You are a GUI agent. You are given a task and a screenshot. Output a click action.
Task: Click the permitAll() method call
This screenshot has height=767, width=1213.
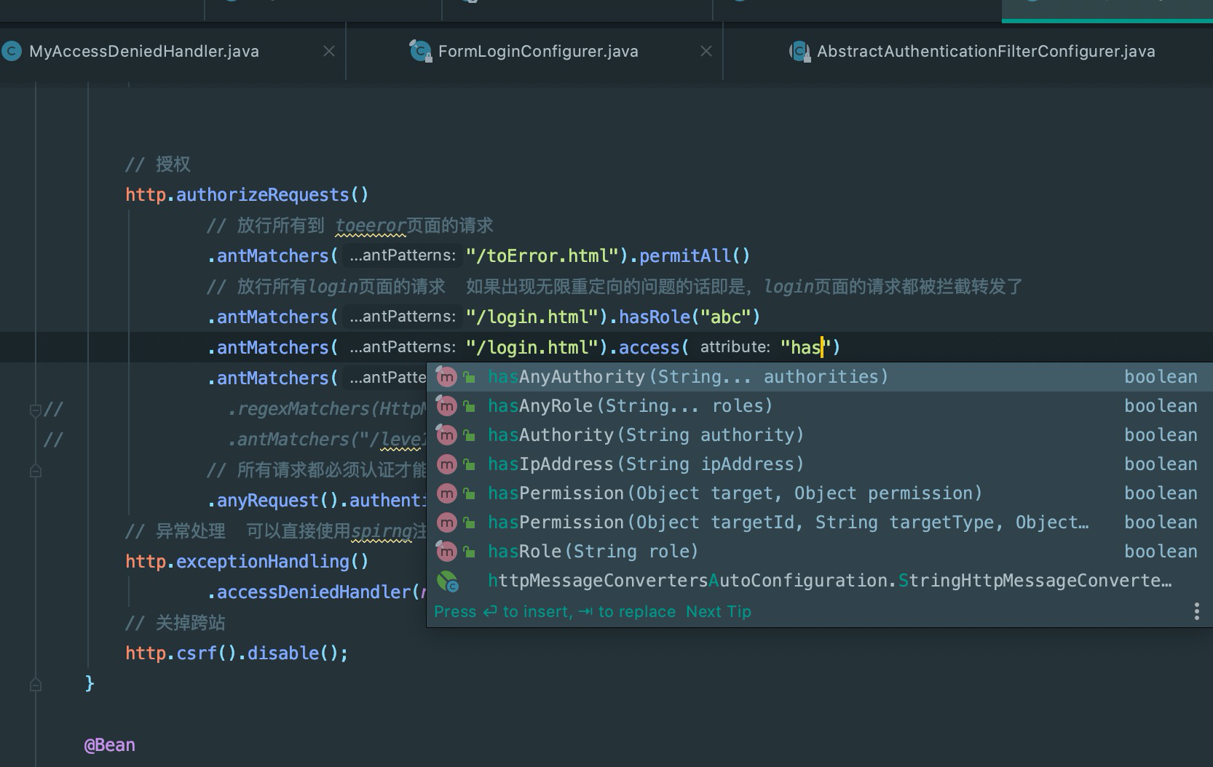[x=695, y=256]
